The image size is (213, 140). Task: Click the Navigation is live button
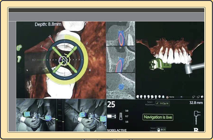[158, 117]
